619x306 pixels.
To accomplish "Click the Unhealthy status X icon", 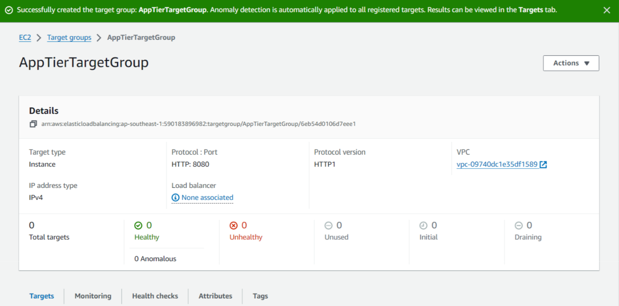I will pyautogui.click(x=233, y=225).
